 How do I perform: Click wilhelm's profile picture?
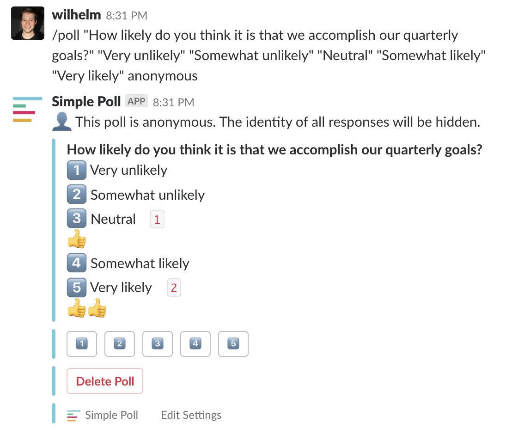tap(27, 23)
